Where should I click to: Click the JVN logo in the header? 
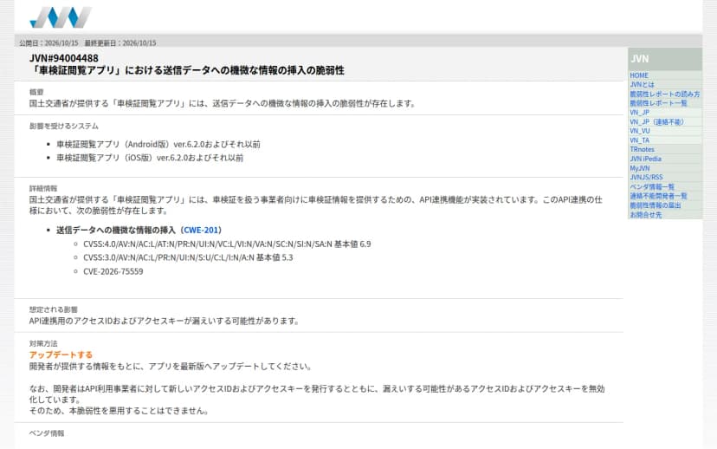click(x=61, y=17)
